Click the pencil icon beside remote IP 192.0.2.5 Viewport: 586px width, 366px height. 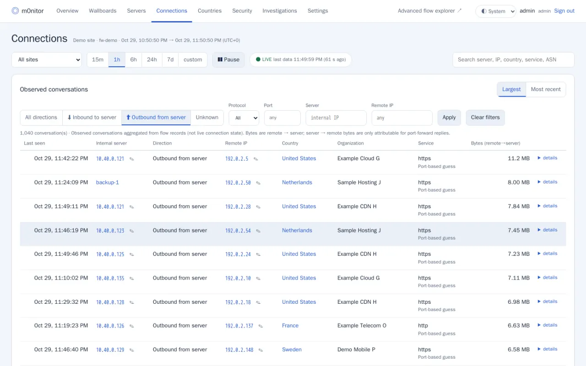(256, 159)
